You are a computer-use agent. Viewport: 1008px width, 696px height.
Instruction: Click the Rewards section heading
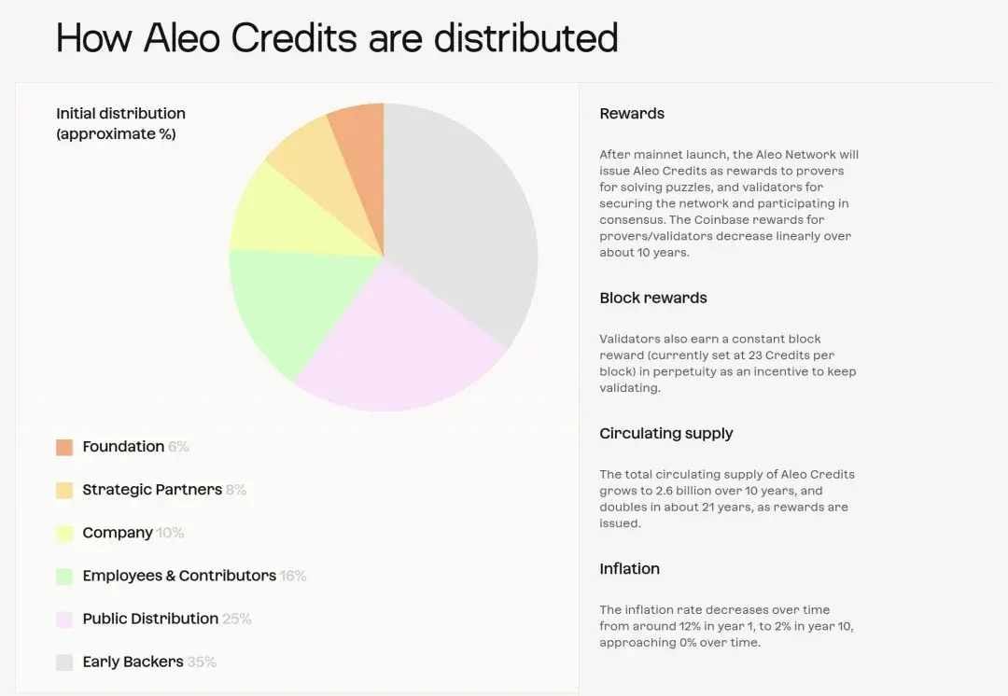point(632,114)
